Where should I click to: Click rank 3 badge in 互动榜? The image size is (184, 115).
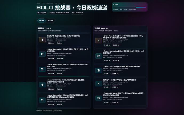[x=98, y=70]
